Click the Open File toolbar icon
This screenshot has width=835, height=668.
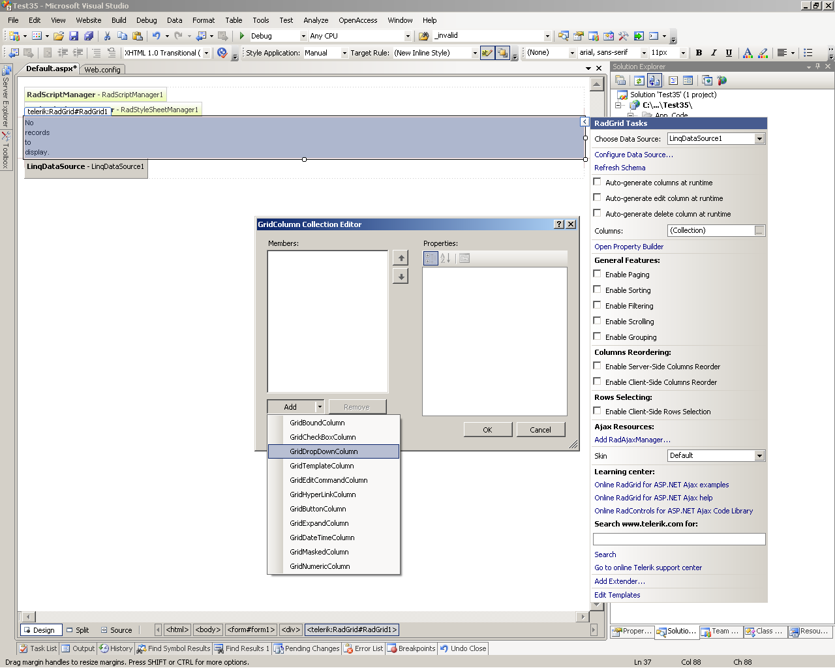59,36
